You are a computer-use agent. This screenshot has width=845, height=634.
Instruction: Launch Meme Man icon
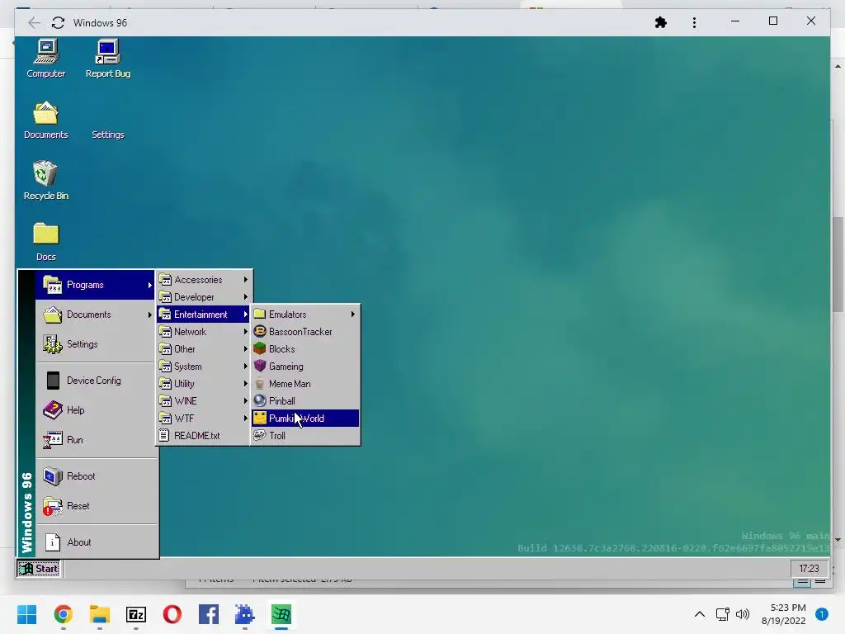[260, 383]
